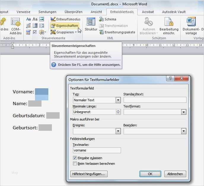This screenshot has height=186, width=204.
Task: Insert a Rich Text content control
Action: (28, 19)
